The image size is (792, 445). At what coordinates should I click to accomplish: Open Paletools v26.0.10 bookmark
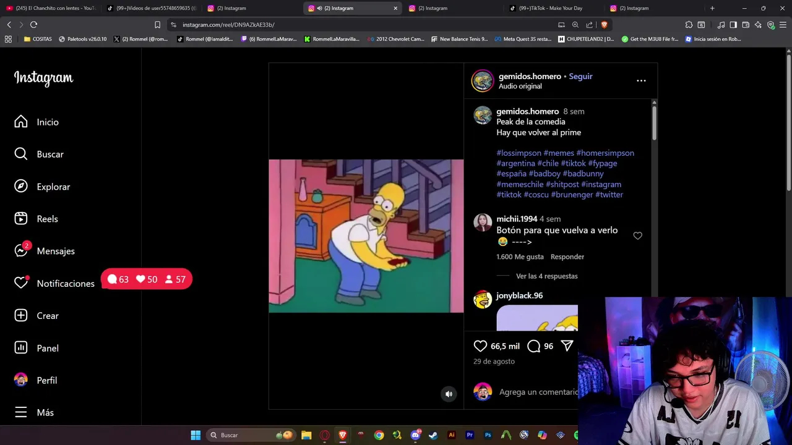coord(82,39)
